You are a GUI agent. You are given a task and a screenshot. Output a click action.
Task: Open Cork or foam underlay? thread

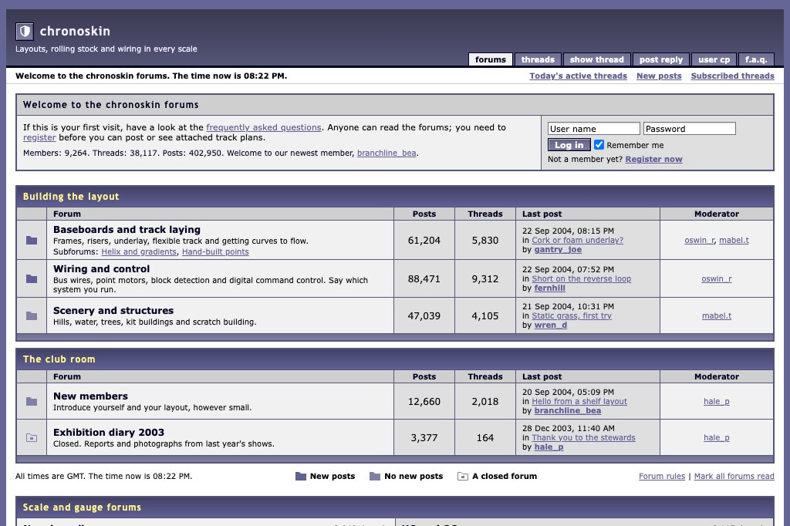tap(577, 241)
